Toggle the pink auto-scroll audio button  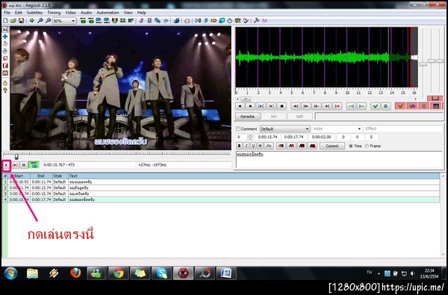coord(424,106)
